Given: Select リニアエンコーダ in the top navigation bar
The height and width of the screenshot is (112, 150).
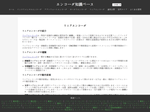Looking at the screenshot, I should tap(97, 9).
